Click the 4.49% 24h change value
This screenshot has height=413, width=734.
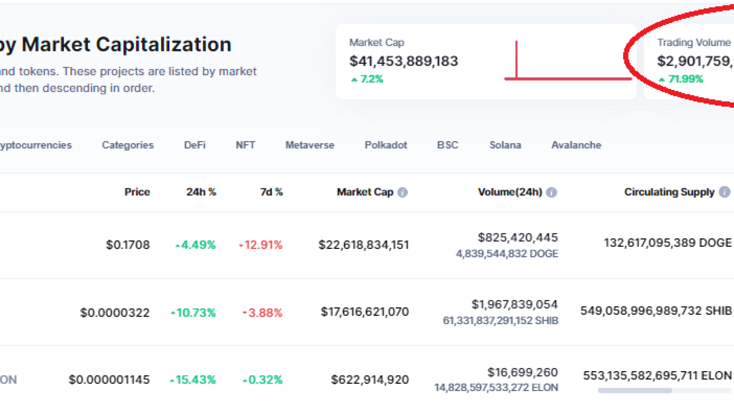click(195, 245)
